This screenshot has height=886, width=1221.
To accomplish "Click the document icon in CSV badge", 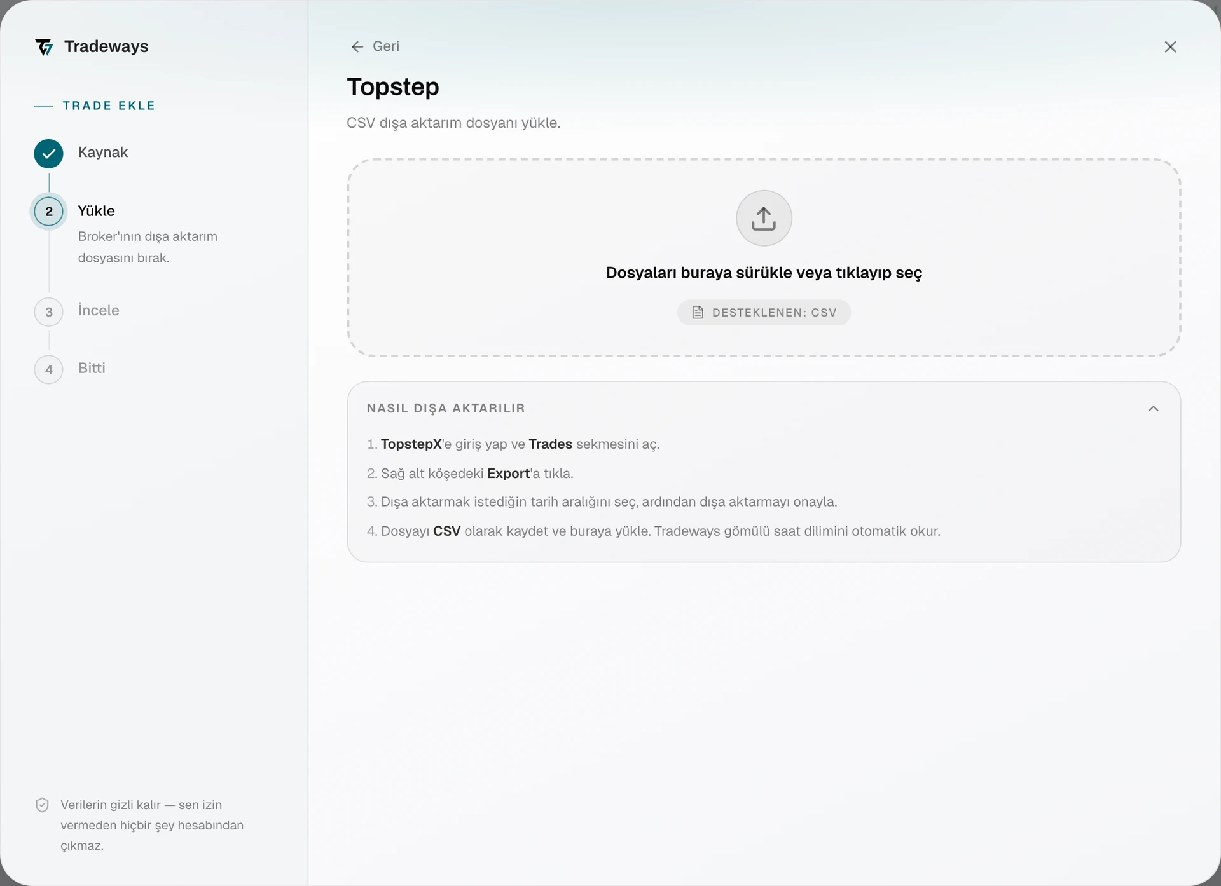I will point(698,313).
